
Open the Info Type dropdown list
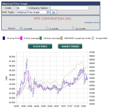(x=33, y=12)
